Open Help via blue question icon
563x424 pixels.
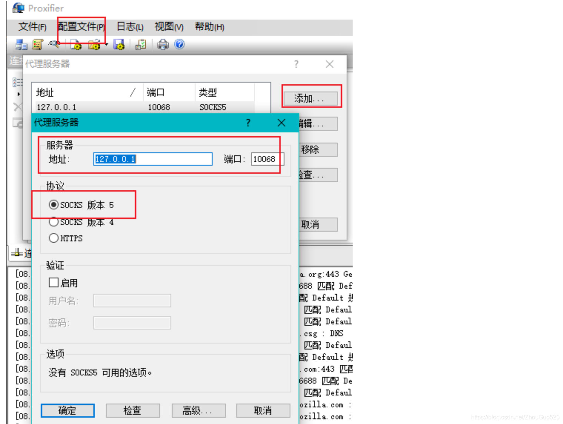[x=179, y=44]
